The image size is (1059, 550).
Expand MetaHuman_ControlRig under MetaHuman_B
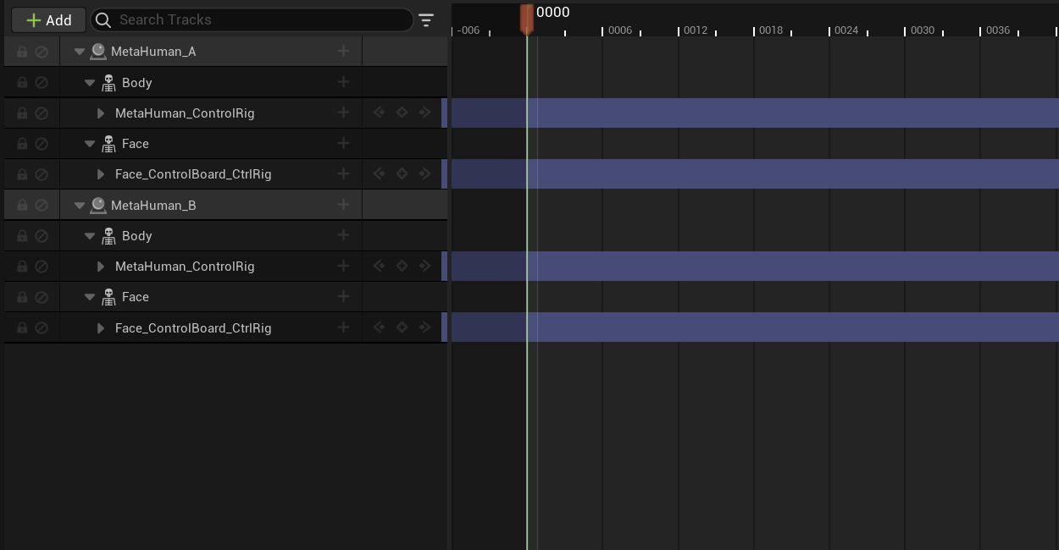coord(101,266)
